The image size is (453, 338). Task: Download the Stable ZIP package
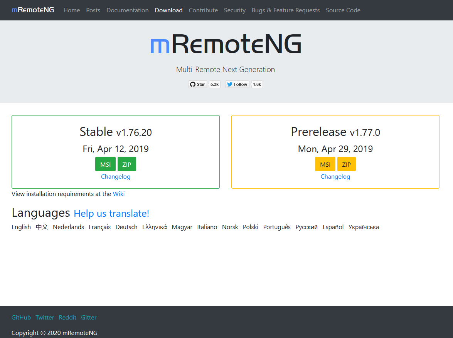(126, 164)
